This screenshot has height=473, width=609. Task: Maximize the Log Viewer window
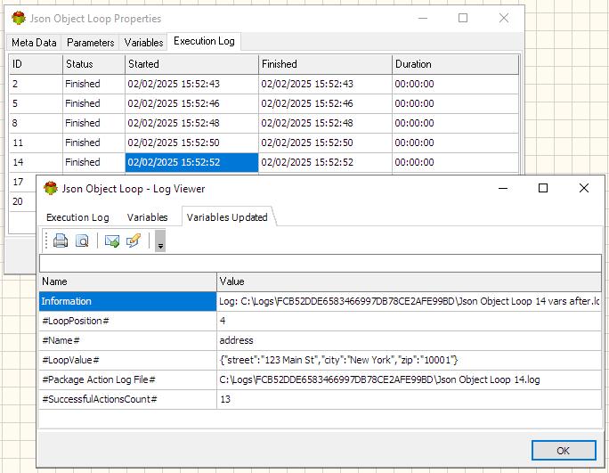(x=543, y=189)
